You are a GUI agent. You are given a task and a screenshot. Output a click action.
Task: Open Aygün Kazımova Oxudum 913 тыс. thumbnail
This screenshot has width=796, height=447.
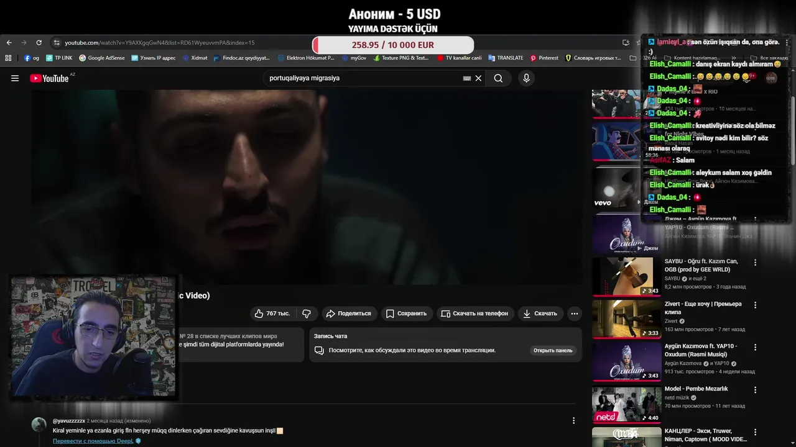click(x=626, y=361)
